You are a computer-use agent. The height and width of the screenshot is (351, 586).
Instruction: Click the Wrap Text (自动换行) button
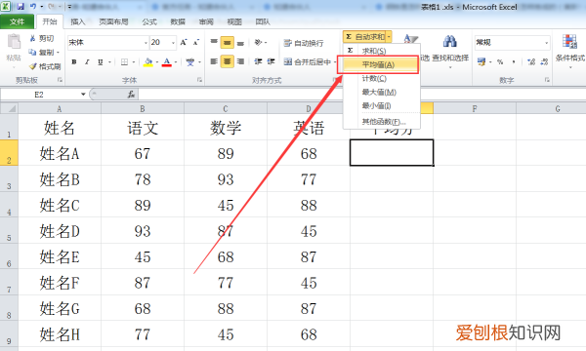pos(304,43)
